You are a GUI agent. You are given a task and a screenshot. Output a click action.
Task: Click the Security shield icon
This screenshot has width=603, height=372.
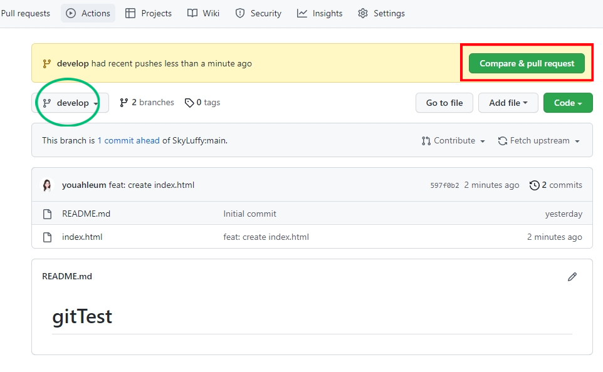[x=240, y=13]
